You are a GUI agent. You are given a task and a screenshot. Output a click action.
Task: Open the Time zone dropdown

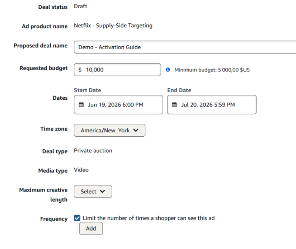[110, 130]
